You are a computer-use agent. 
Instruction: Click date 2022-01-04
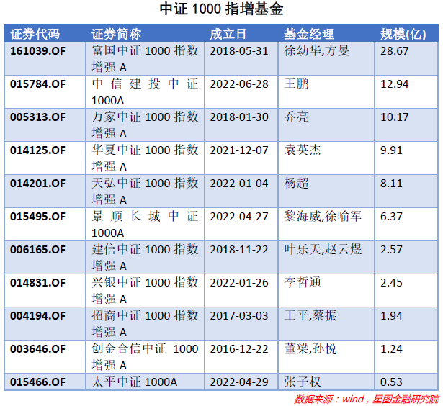pos(239,184)
